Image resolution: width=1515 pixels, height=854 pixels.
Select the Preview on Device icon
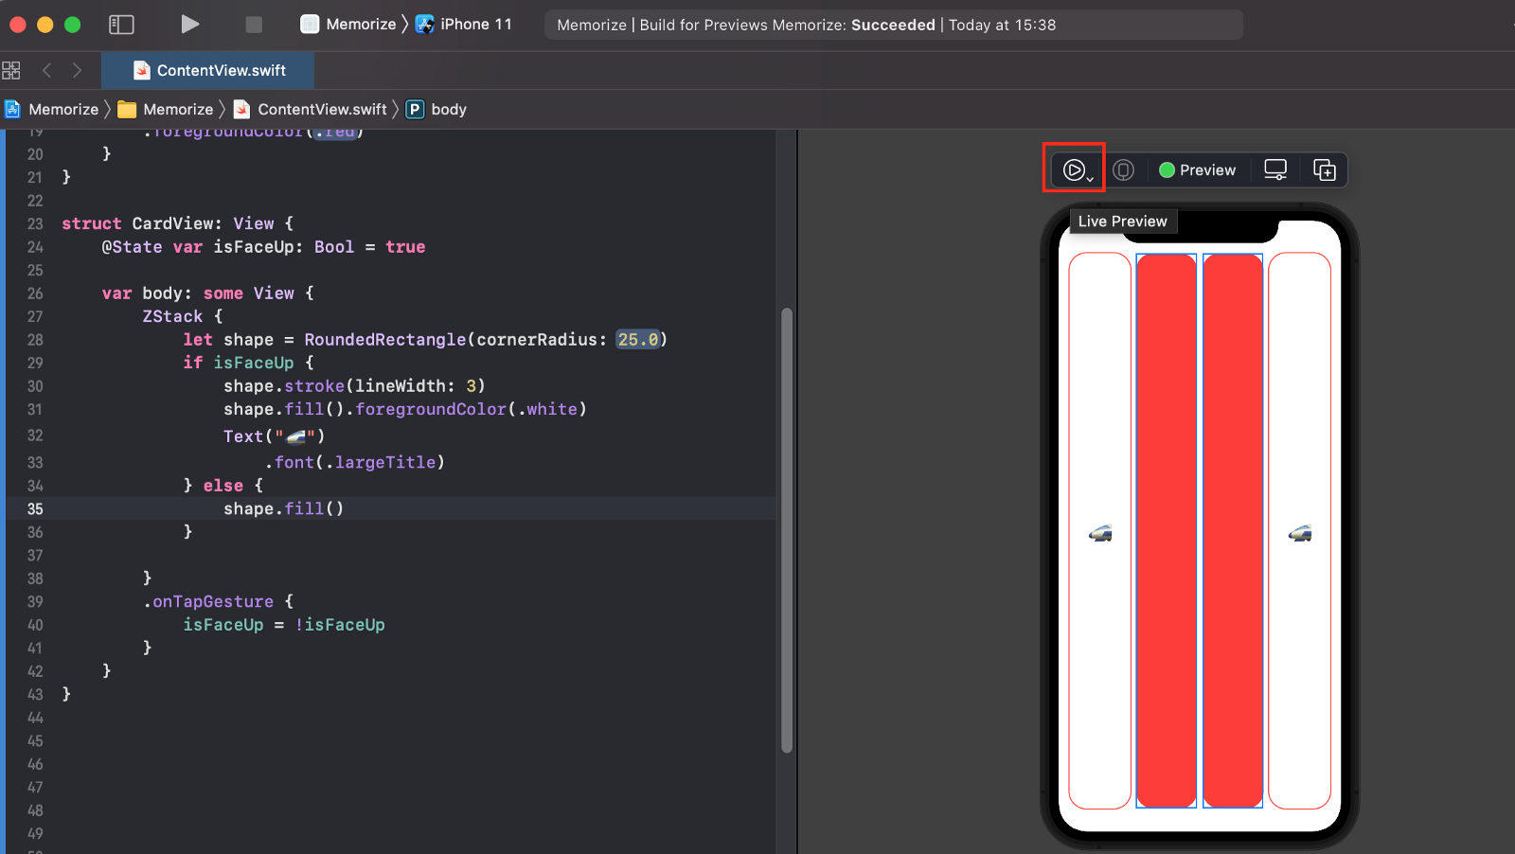pos(1124,169)
